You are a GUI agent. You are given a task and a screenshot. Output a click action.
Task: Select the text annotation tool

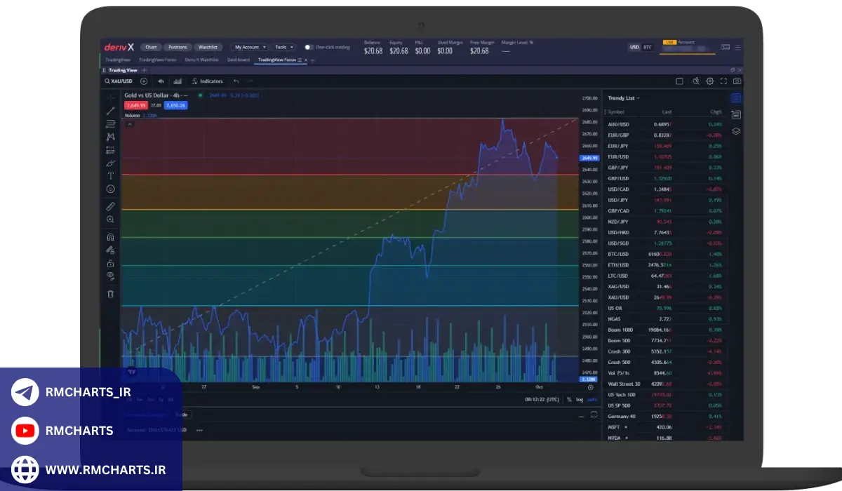[x=110, y=175]
